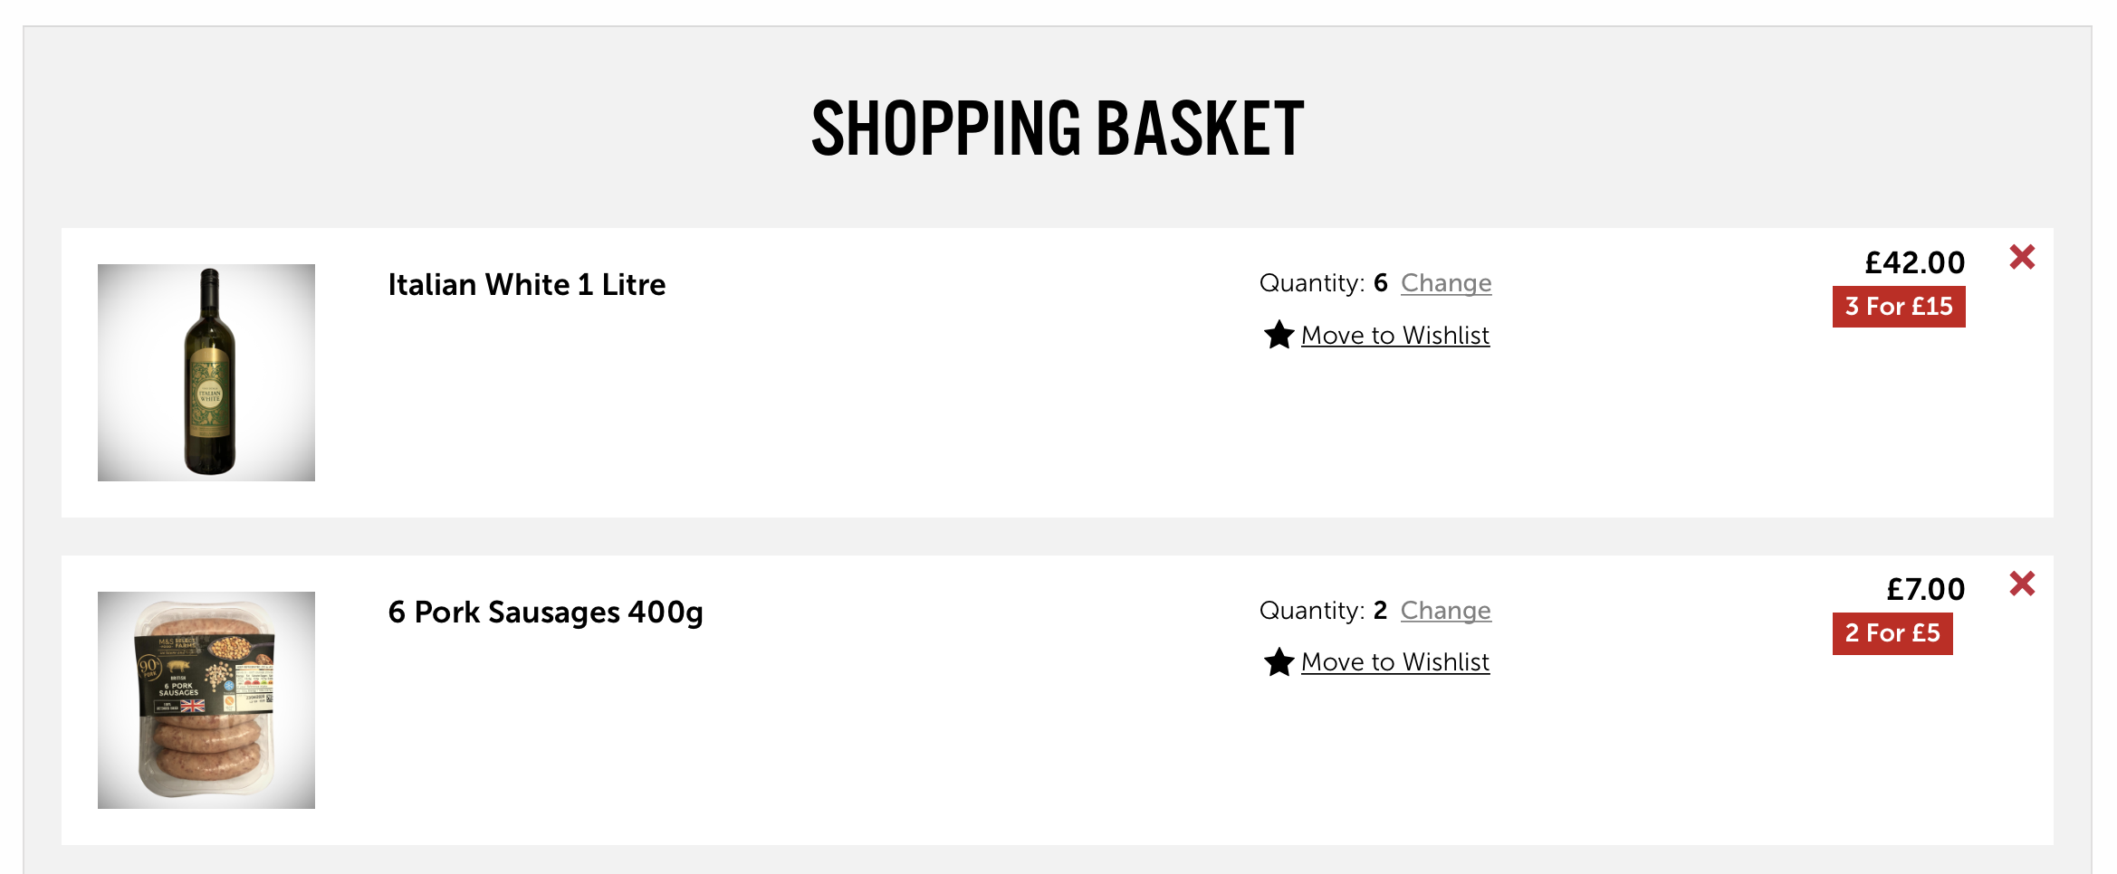Image resolution: width=2117 pixels, height=874 pixels.
Task: Click the quantity value 2
Action: tap(1380, 611)
